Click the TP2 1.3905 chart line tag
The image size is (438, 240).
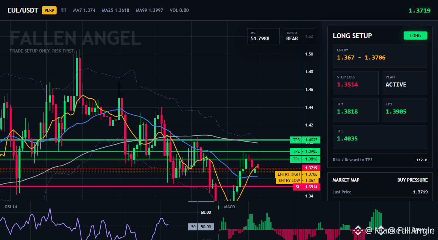pyautogui.click(x=305, y=151)
